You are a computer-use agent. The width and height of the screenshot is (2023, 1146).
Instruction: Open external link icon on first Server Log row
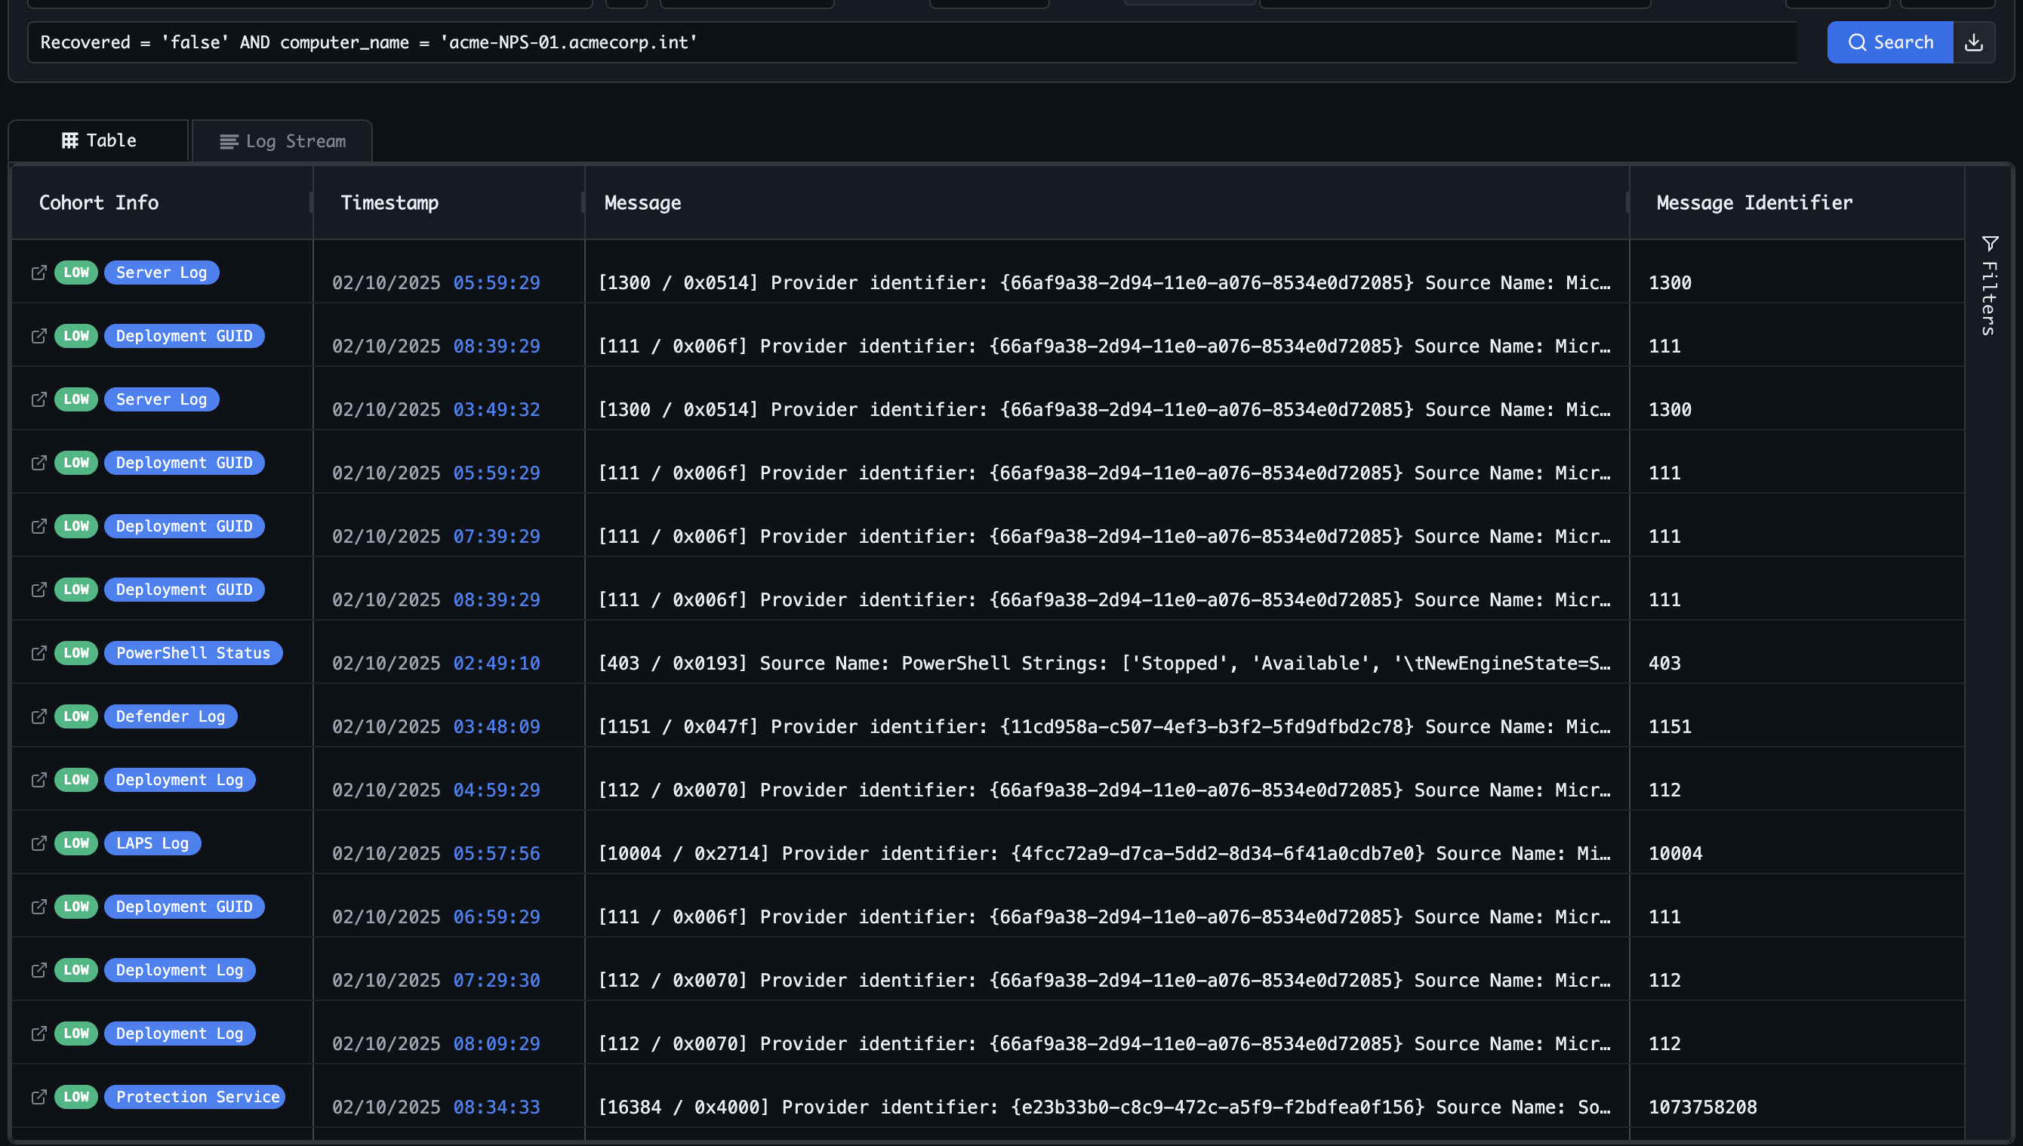click(x=39, y=273)
